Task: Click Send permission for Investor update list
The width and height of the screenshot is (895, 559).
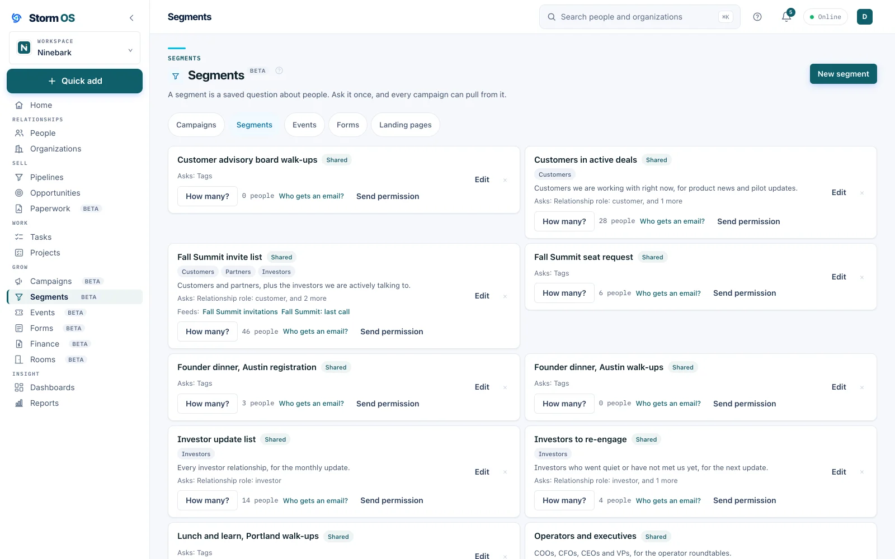Action: [x=392, y=500]
